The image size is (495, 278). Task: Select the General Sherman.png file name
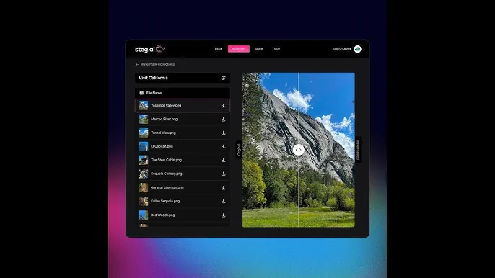pos(167,187)
